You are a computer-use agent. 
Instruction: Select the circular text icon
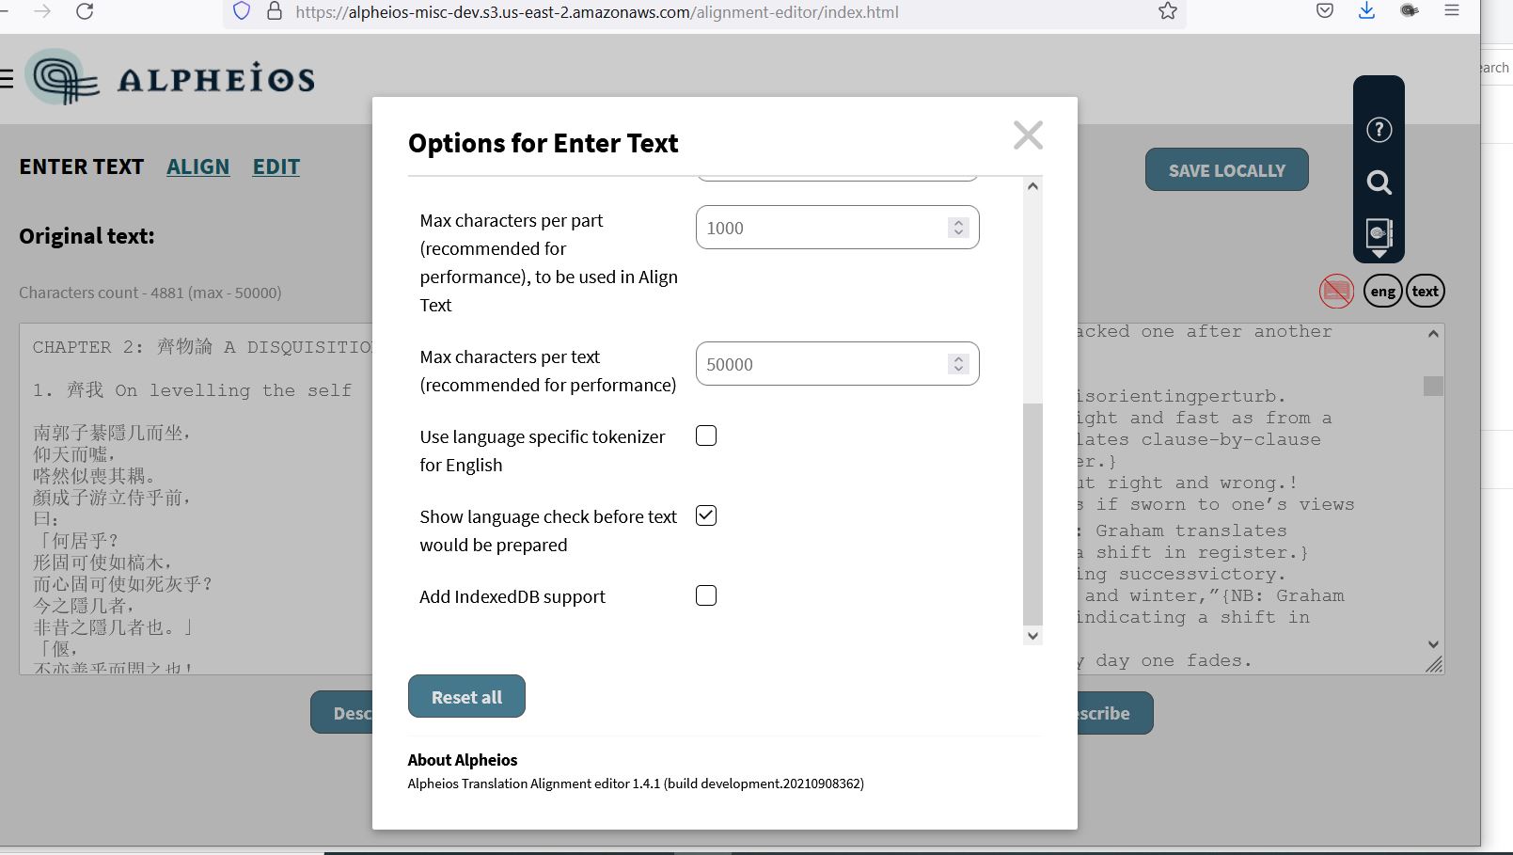point(1425,291)
